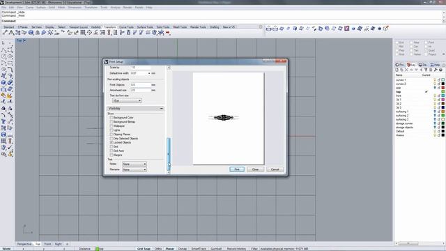Image resolution: width=446 pixels, height=251 pixels.
Task: Click the Close button in Print Setup
Action: point(255,169)
